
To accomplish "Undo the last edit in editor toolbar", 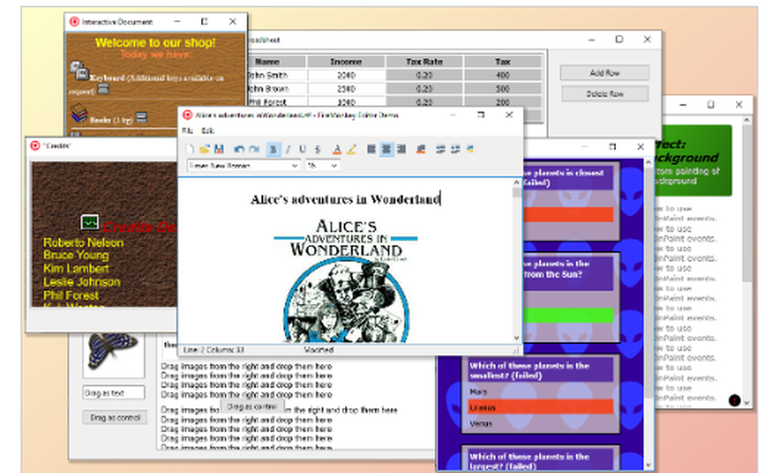I will point(240,149).
